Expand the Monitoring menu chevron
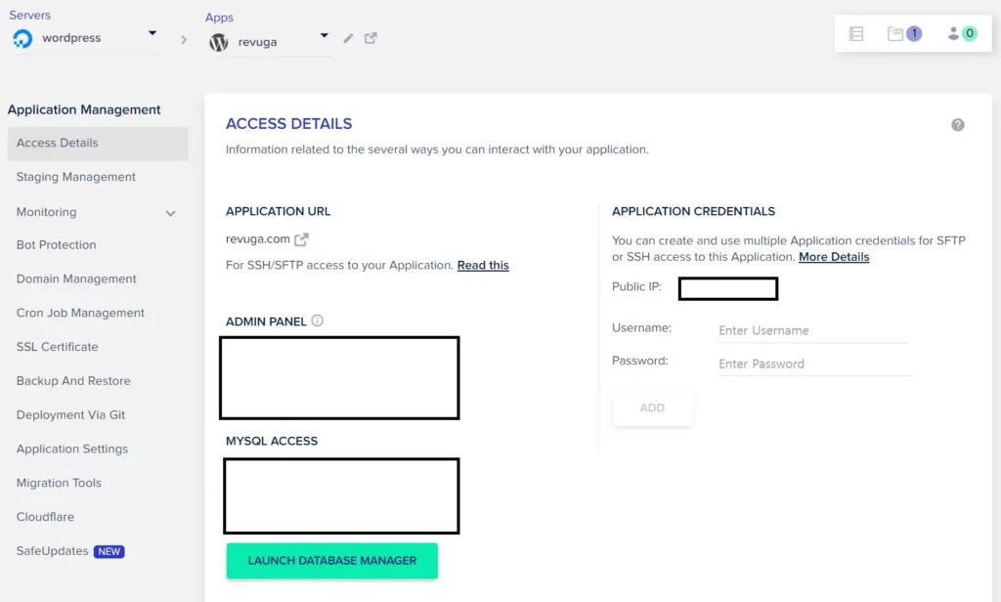The width and height of the screenshot is (1001, 602). 170,213
